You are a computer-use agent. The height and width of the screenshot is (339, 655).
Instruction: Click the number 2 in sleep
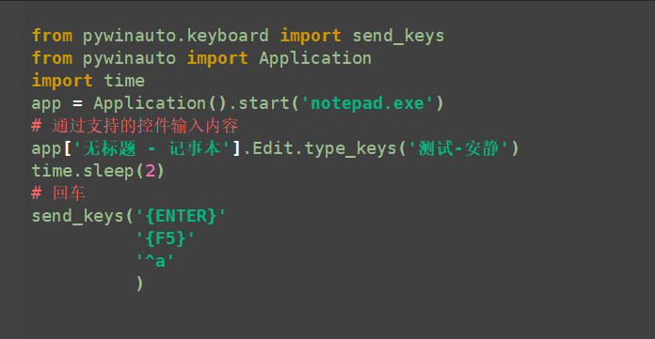[x=150, y=171]
